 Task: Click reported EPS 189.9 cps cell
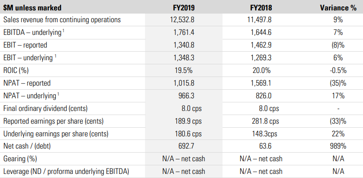(189, 121)
